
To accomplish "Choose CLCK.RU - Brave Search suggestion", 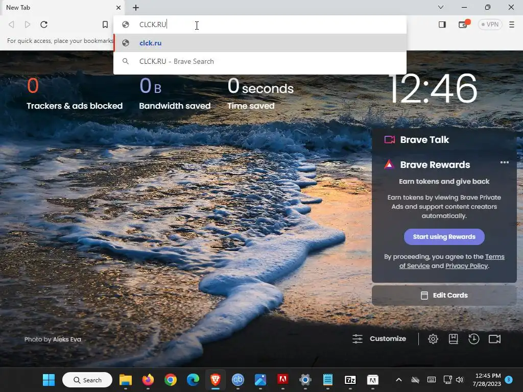I will 260,61.
